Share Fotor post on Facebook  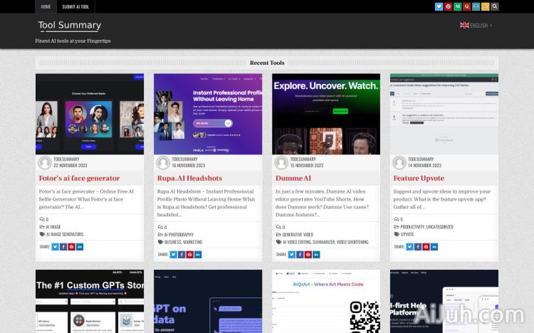[63, 247]
